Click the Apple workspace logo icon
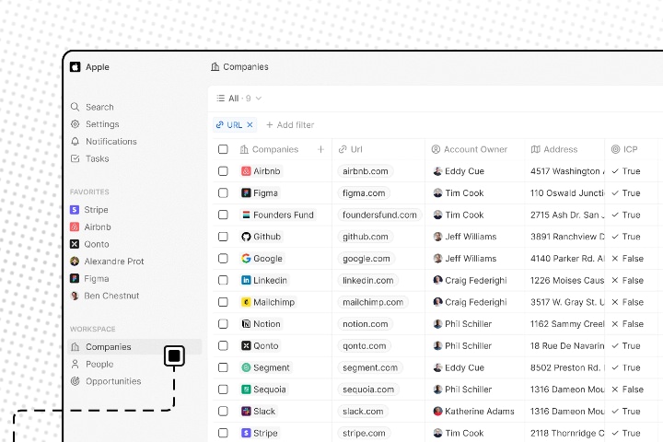This screenshot has width=663, height=442. pos(75,67)
